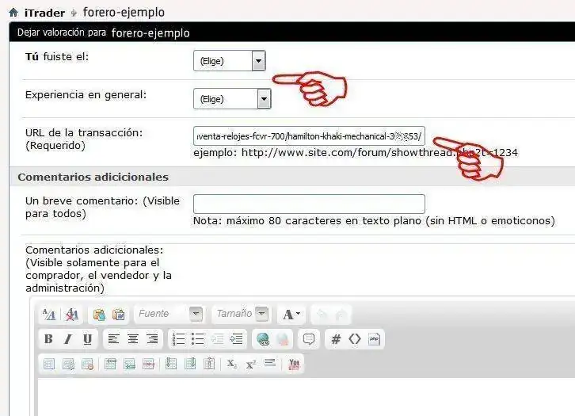Delete table column
Image resolution: width=575 pixels, height=416 pixels.
pos(209,364)
